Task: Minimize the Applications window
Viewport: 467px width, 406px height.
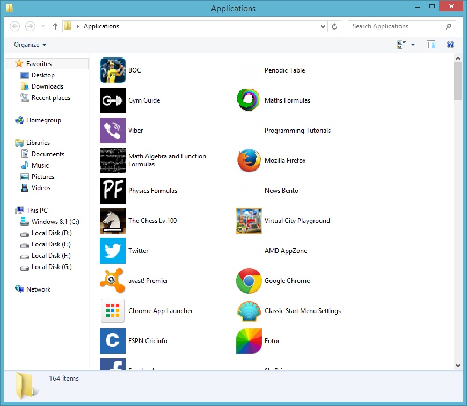Action: point(418,6)
